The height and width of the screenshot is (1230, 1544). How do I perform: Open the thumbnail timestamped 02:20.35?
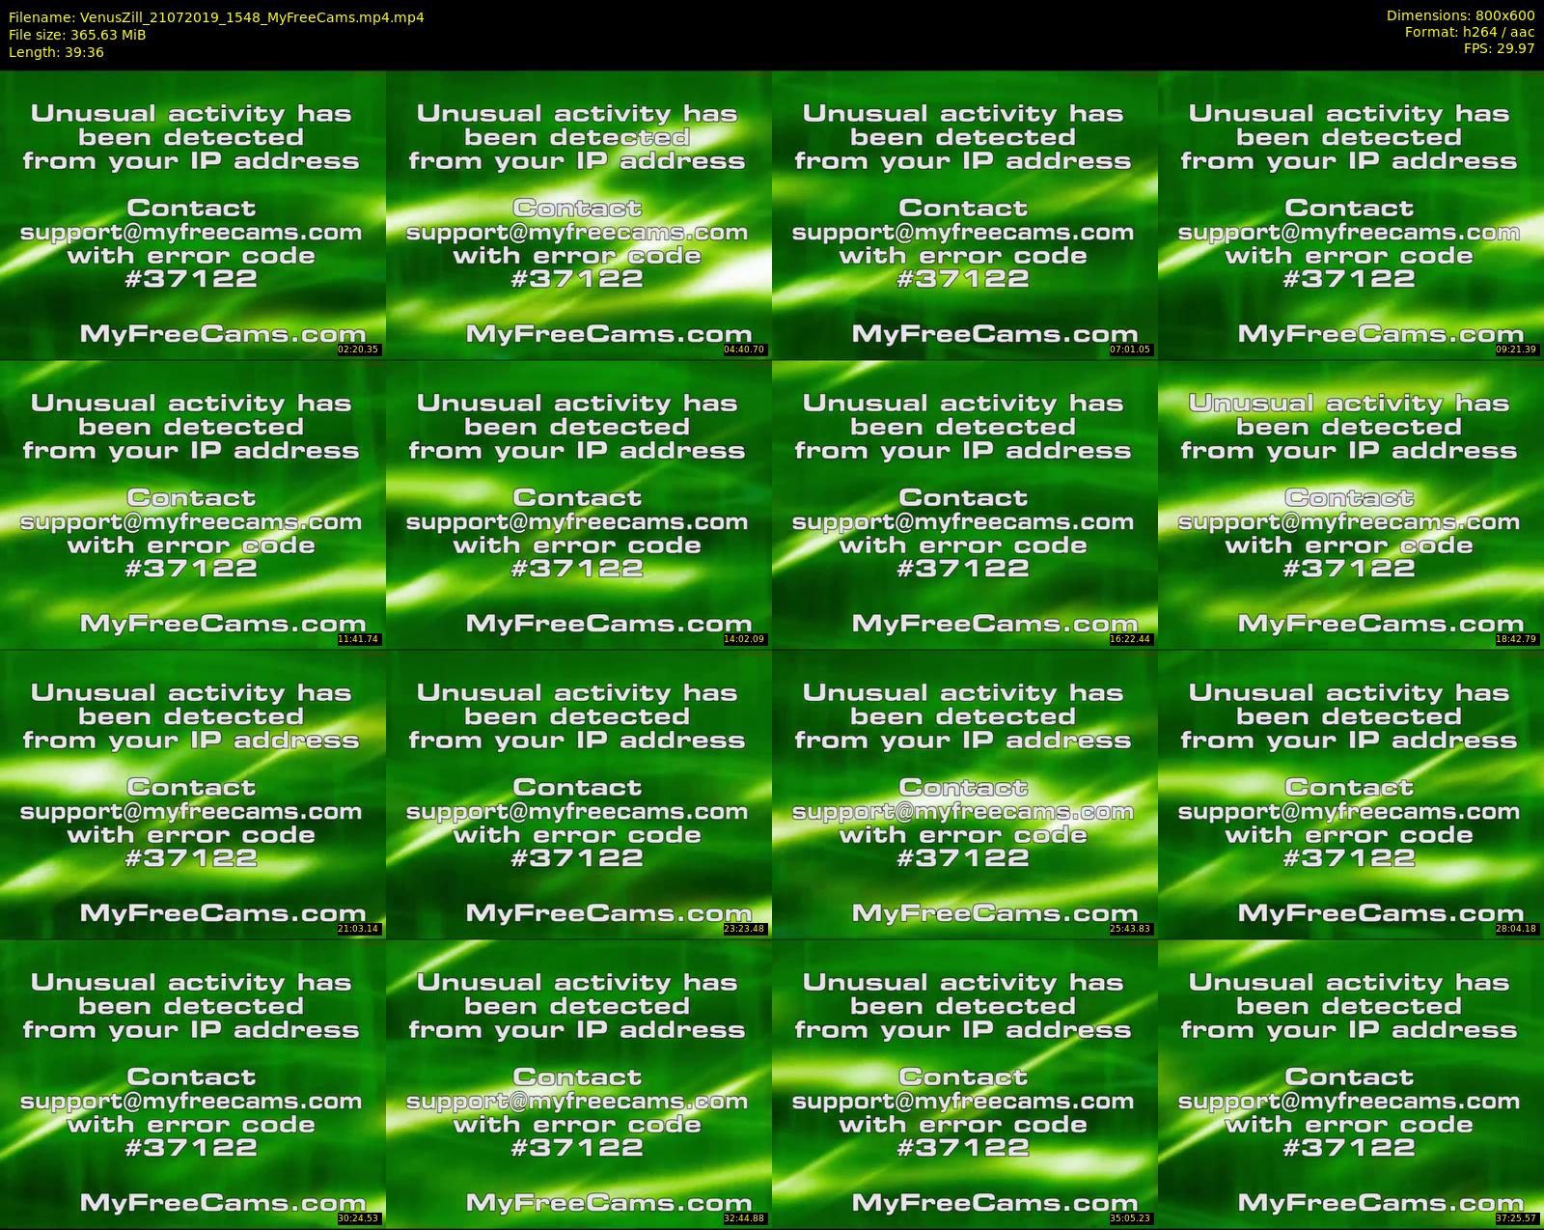click(192, 214)
